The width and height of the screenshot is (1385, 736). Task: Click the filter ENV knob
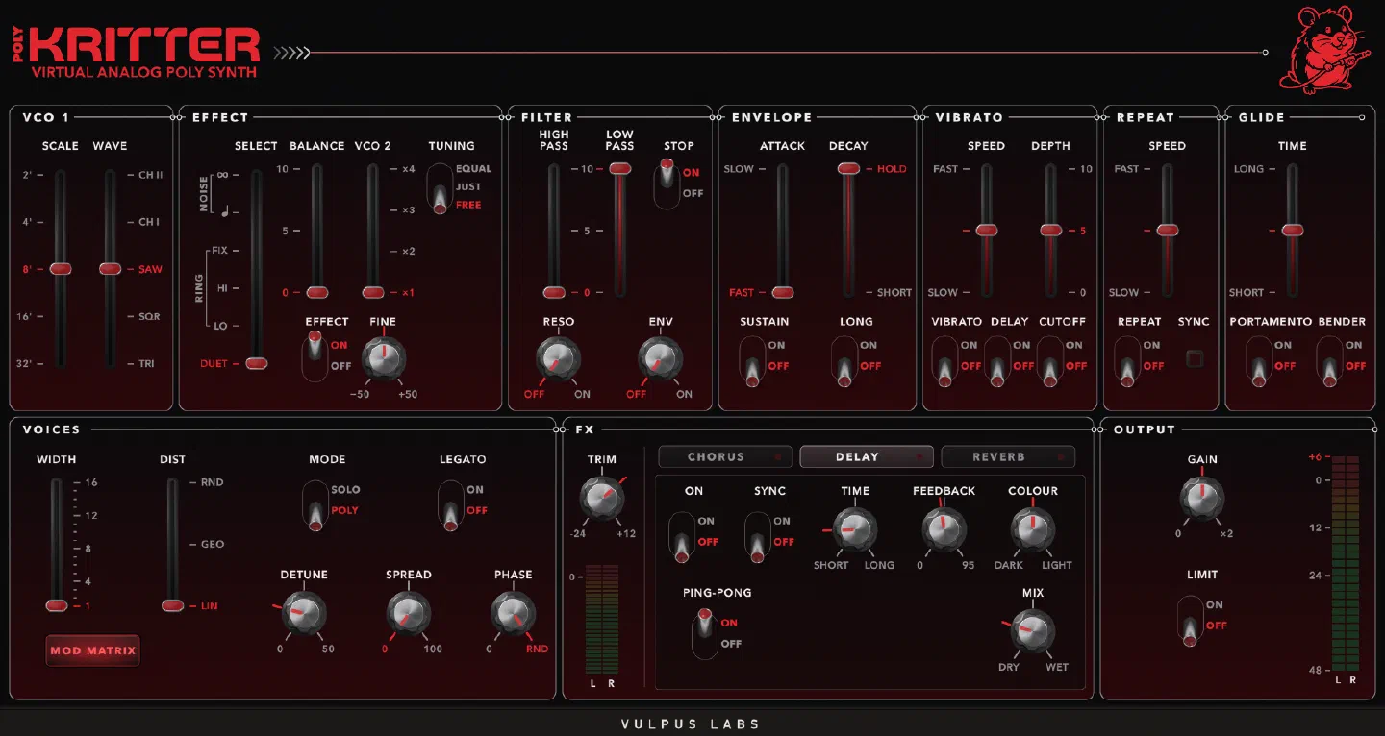(x=660, y=359)
